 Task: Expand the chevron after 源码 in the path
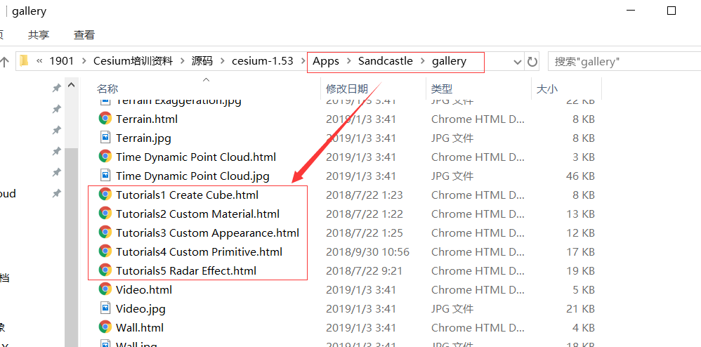click(222, 61)
